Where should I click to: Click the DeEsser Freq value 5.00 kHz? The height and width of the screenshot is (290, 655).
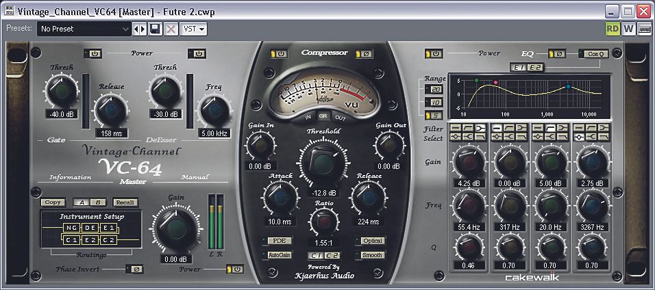click(214, 133)
